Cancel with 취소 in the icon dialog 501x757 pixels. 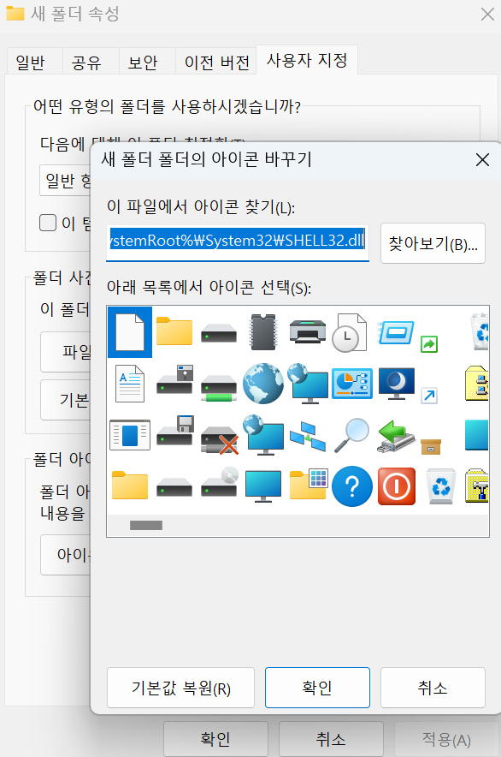[433, 688]
